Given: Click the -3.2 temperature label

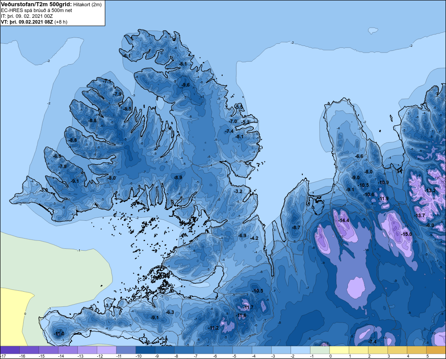Looking at the screenshot, I should [x=238, y=191].
